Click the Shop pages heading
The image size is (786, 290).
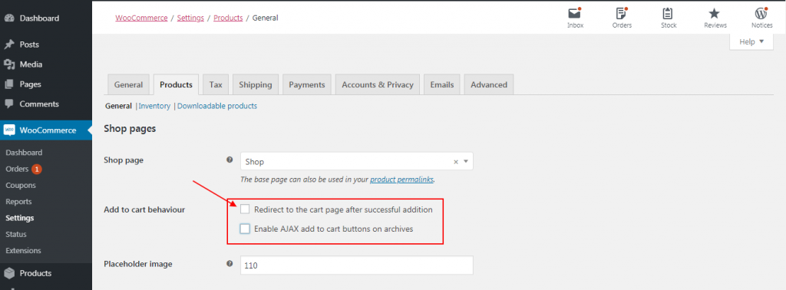[x=130, y=129]
